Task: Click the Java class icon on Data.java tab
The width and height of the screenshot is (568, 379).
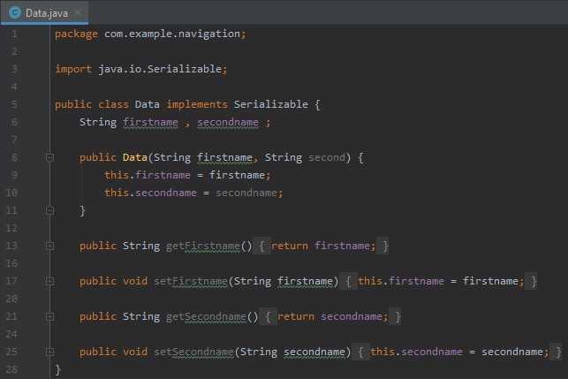Action: 14,12
